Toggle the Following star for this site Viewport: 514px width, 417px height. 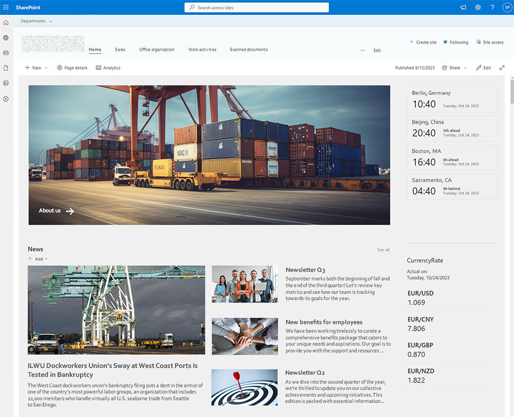(455, 42)
